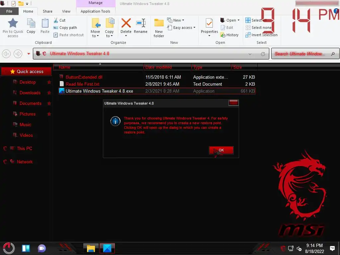Open Pictures in the navigation pane
The height and width of the screenshot is (255, 340).
point(27,114)
